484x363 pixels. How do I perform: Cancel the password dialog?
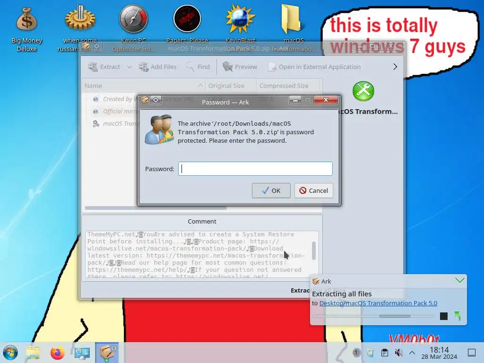click(314, 190)
